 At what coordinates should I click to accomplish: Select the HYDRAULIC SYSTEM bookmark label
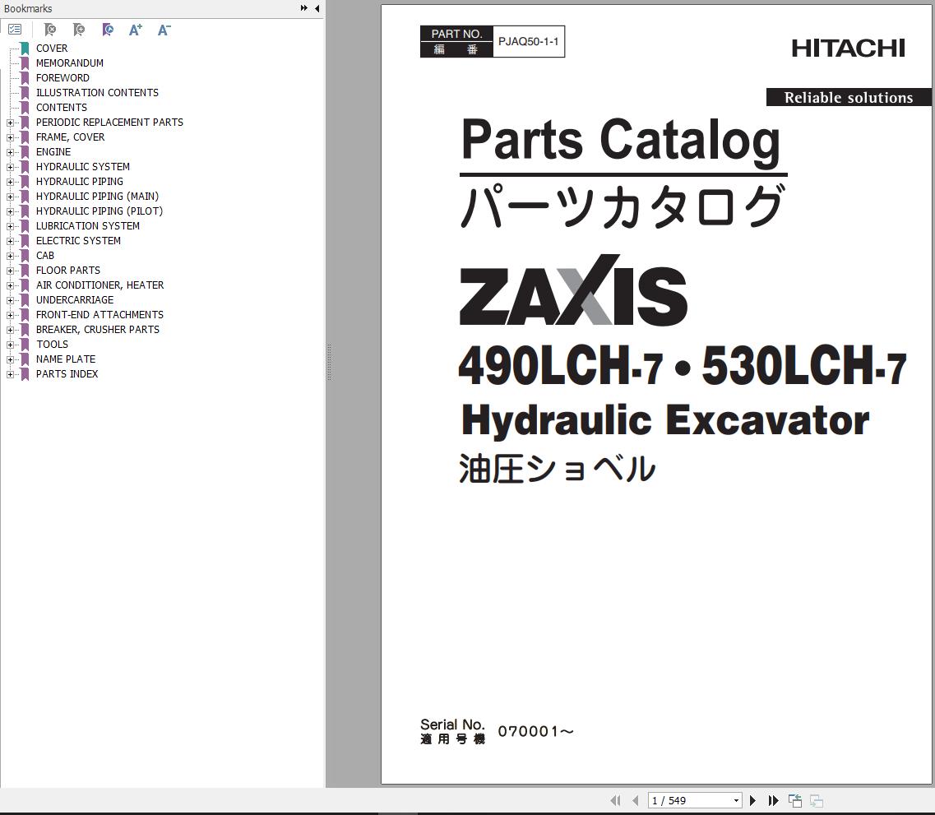click(83, 167)
